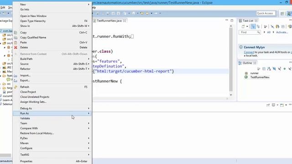Click the editor vertical scrollbar thumb
This screenshot has width=292, height=164.
pyautogui.click(x=231, y=60)
